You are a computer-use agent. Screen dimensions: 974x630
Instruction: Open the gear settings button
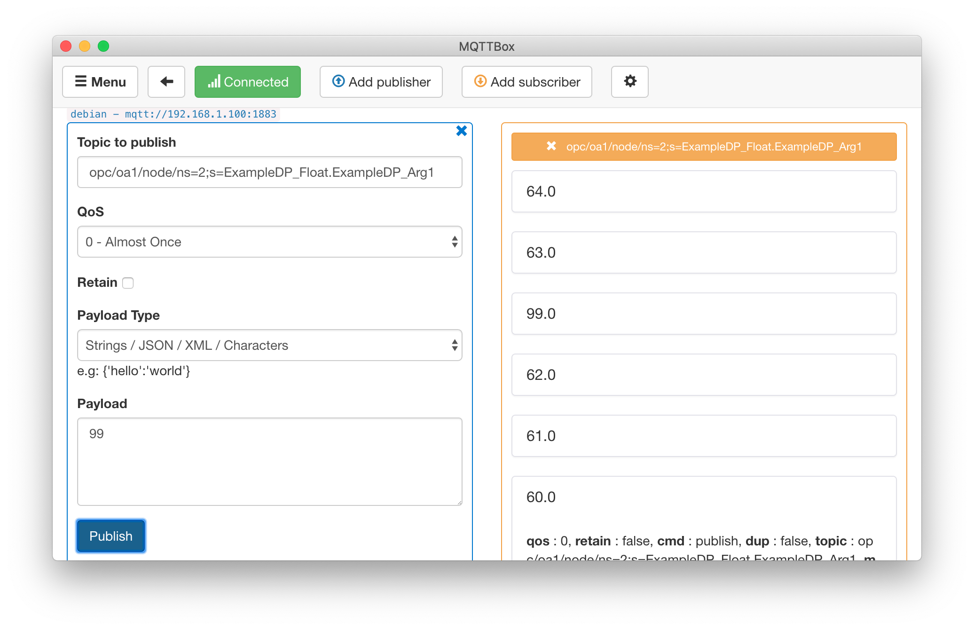630,82
